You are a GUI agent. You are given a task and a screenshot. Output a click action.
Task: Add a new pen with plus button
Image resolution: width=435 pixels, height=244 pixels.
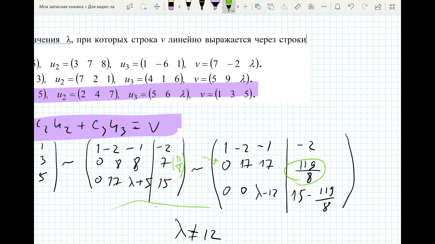pos(245,6)
